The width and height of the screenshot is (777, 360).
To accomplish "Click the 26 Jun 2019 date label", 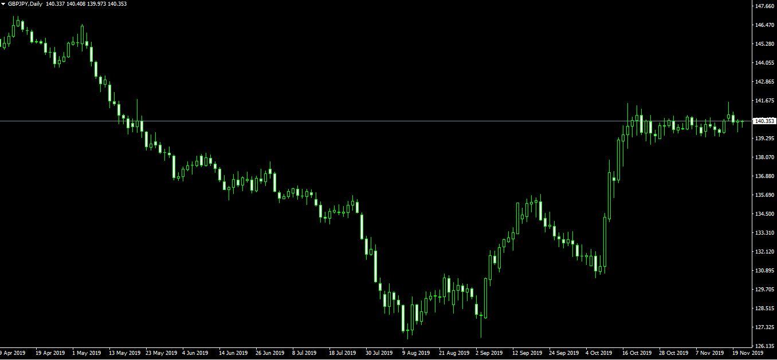I will pyautogui.click(x=270, y=353).
